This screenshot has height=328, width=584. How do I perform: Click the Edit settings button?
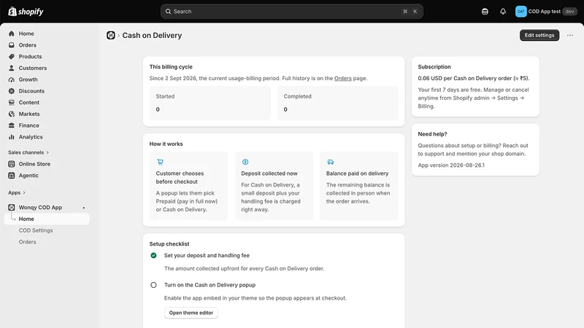(539, 35)
